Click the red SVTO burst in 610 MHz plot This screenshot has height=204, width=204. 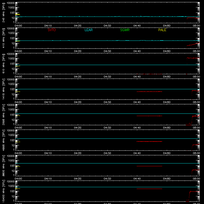[193, 58]
